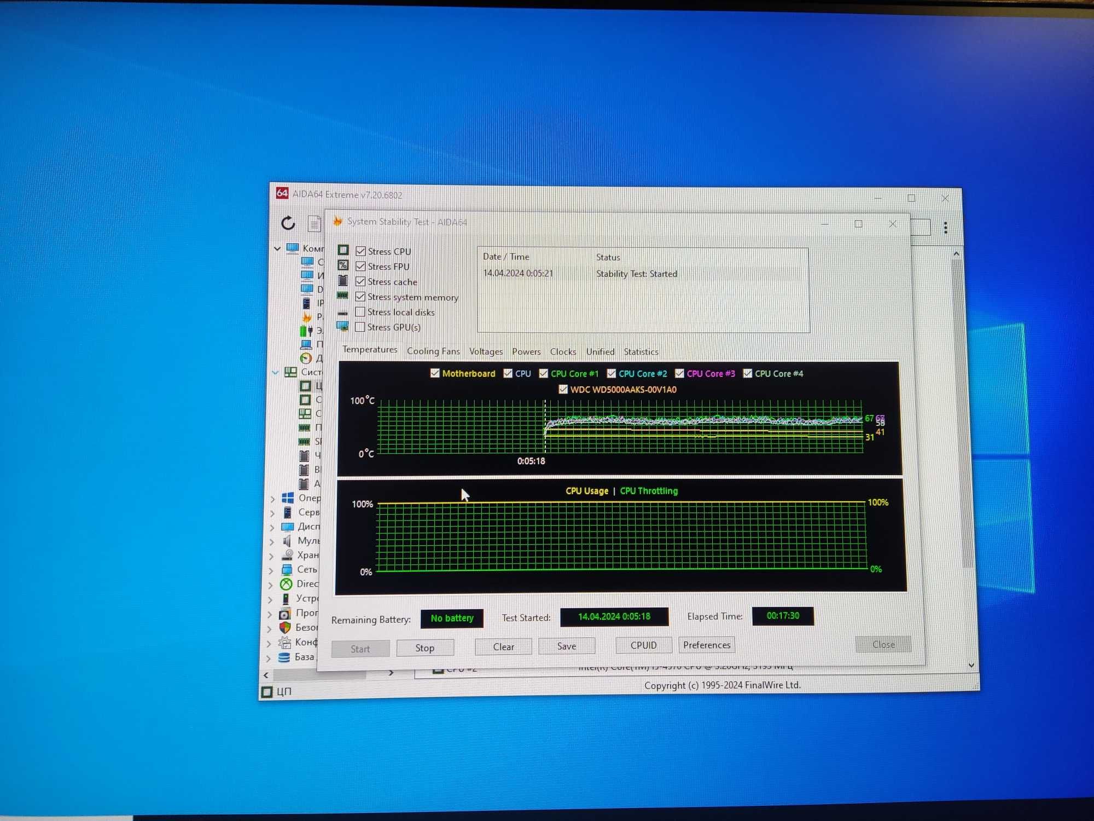Click the Statistics tab icon
This screenshot has height=821, width=1094.
[642, 351]
